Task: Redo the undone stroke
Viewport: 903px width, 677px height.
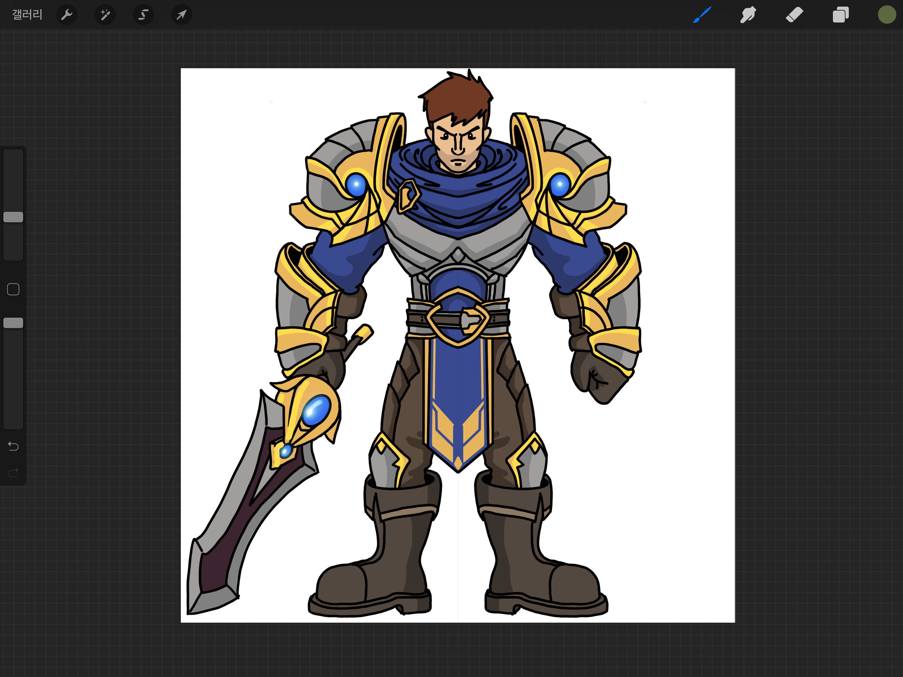Action: click(13, 472)
